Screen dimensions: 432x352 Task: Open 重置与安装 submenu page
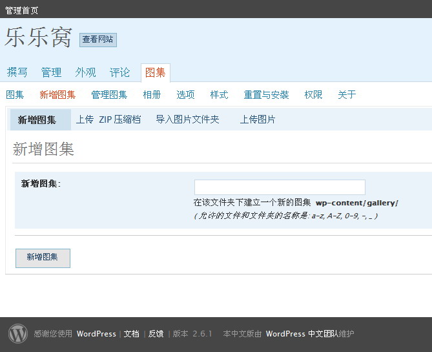pyautogui.click(x=266, y=95)
